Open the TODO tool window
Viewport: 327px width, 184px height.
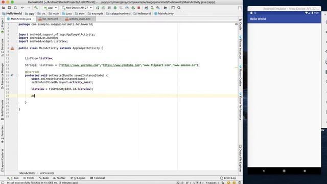pyautogui.click(x=29, y=178)
